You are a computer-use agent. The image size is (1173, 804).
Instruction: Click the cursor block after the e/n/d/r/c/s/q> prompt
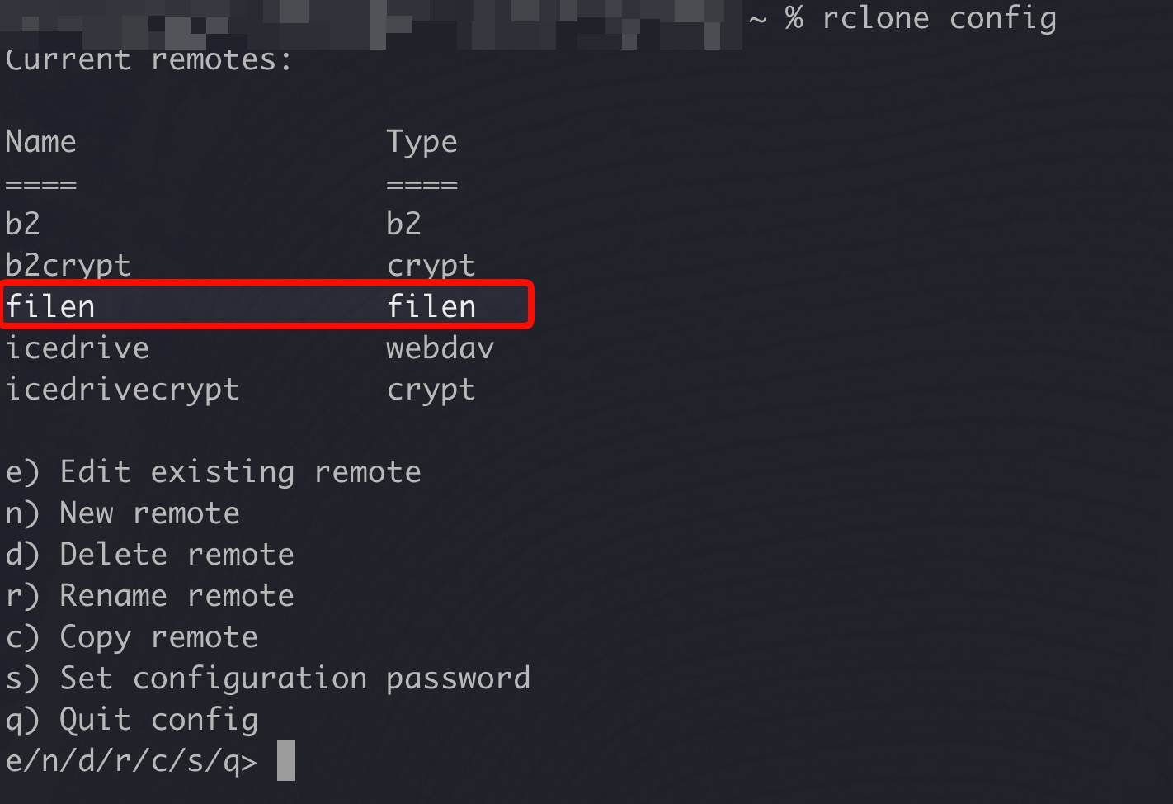[286, 760]
